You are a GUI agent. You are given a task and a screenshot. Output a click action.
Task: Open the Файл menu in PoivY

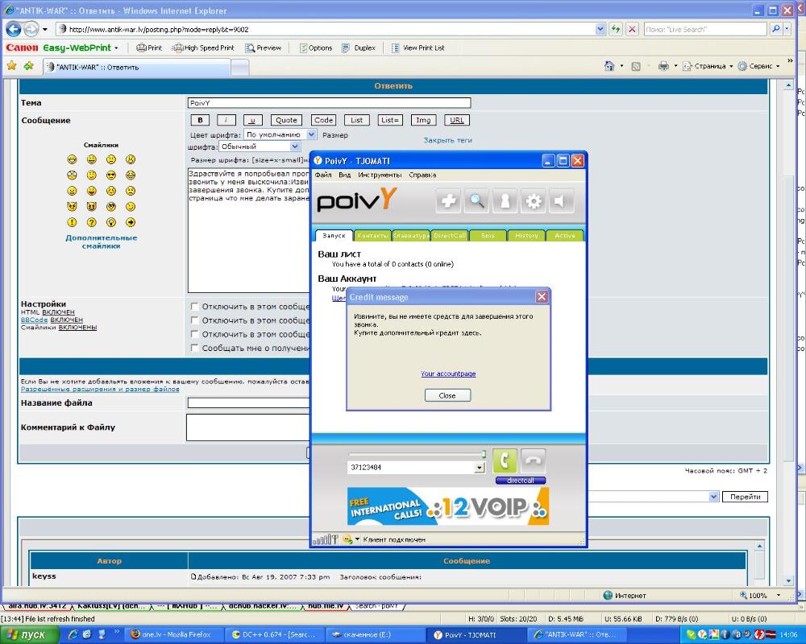click(323, 175)
